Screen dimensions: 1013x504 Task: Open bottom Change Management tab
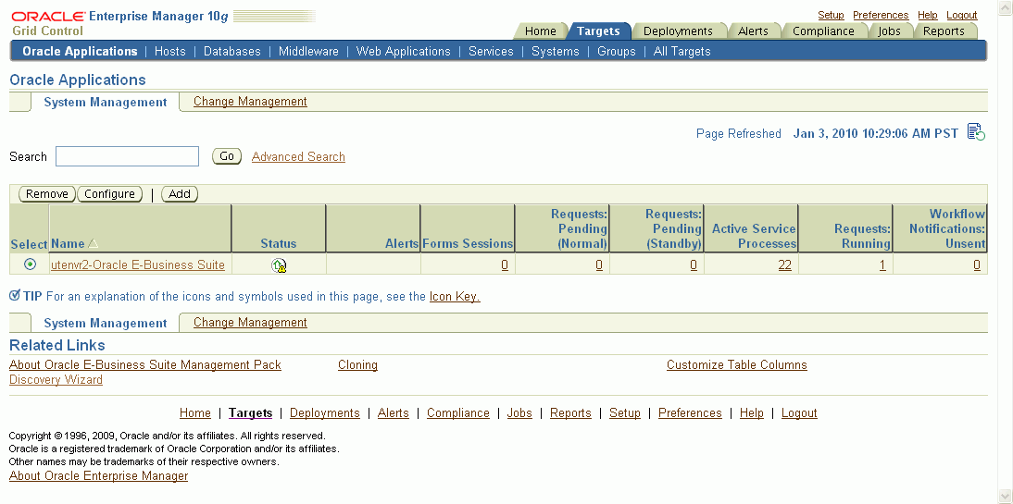[250, 322]
